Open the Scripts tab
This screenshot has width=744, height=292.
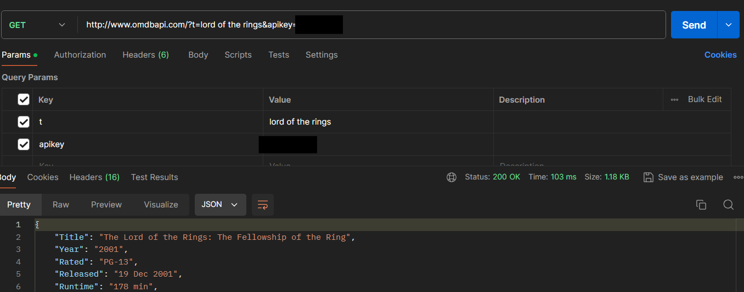(x=238, y=55)
